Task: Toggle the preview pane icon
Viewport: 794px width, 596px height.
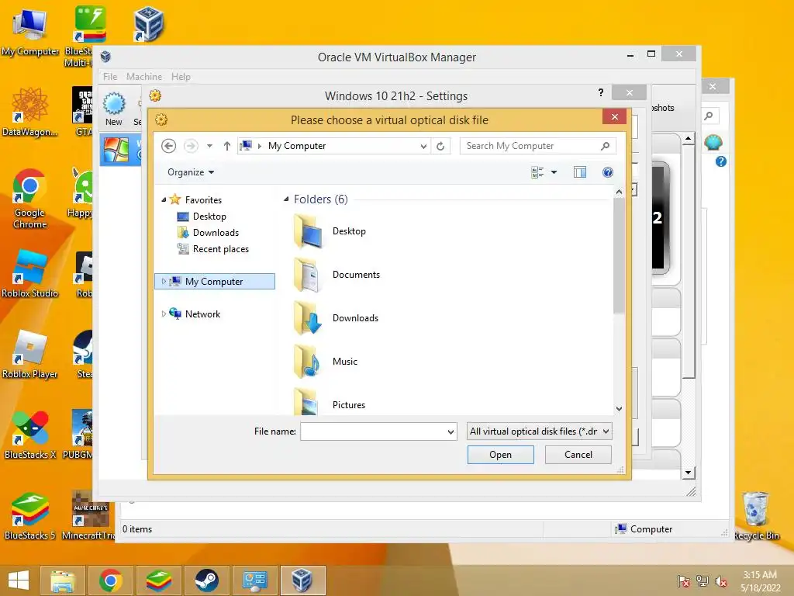Action: 580,172
